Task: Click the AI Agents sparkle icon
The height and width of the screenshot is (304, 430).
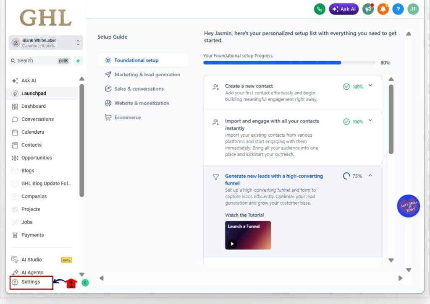Action: click(15, 272)
